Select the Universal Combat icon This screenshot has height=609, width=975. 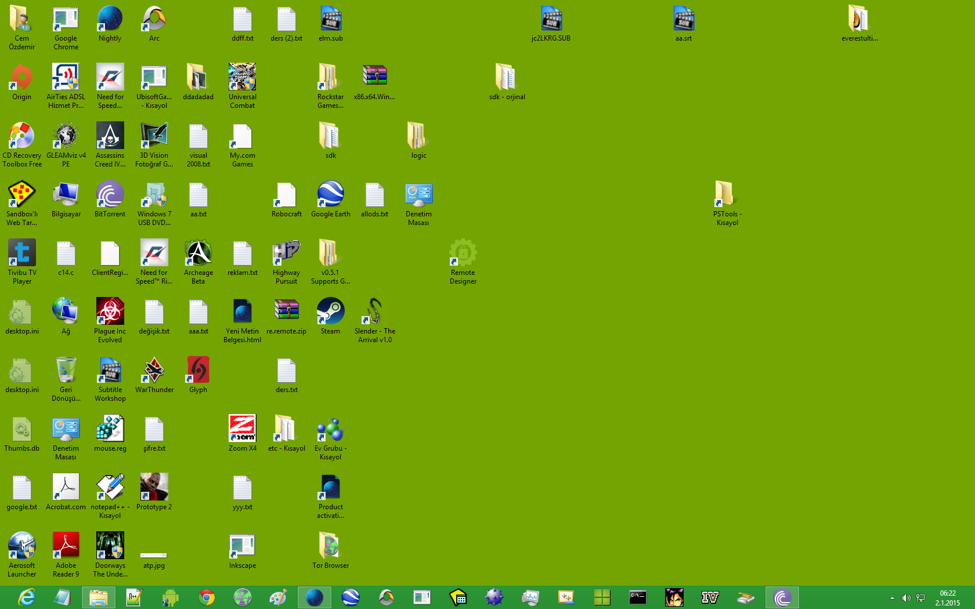(243, 86)
